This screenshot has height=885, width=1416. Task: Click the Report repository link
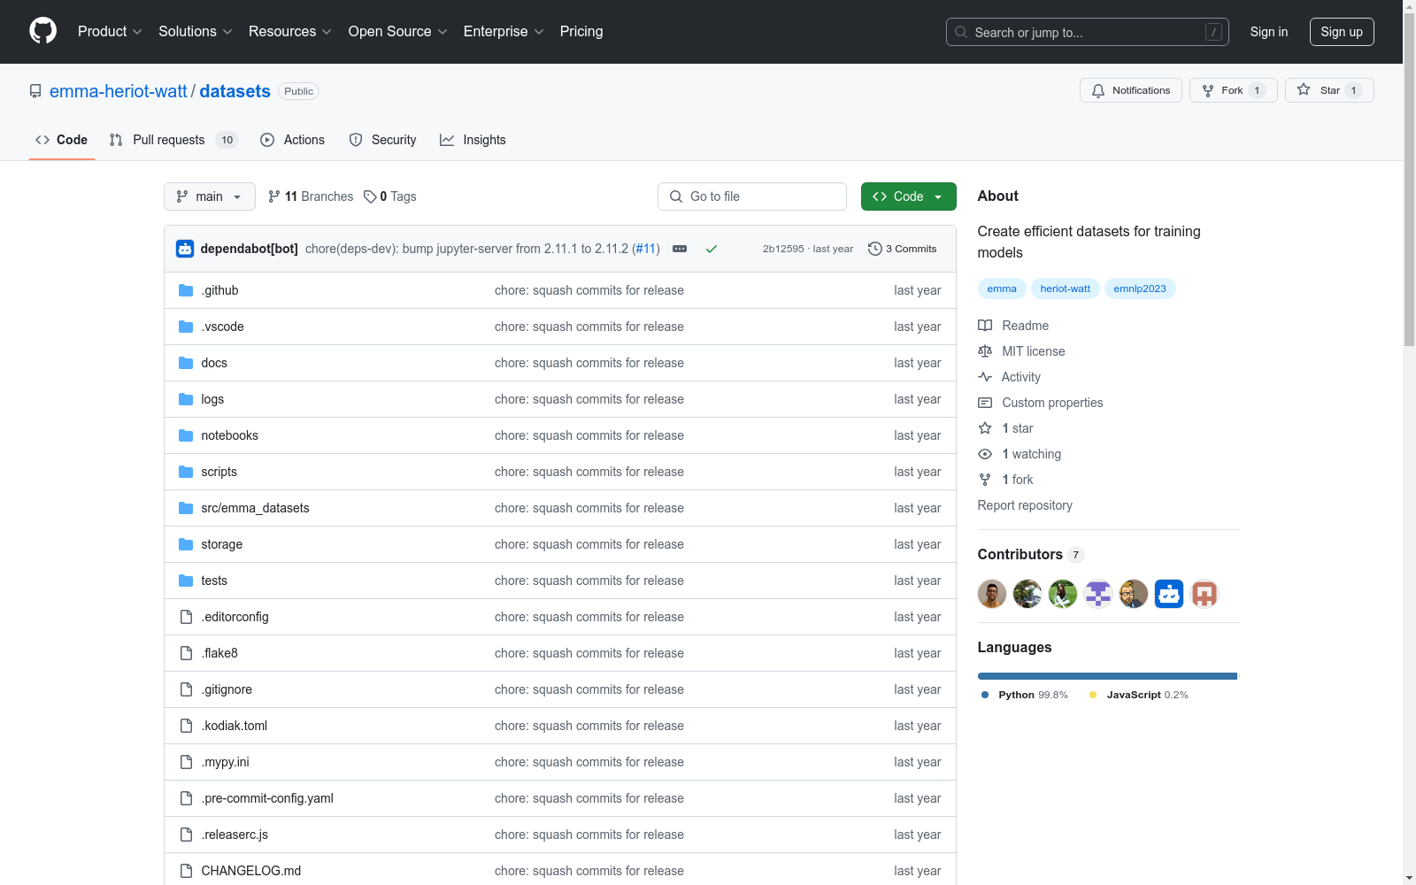click(x=1025, y=505)
